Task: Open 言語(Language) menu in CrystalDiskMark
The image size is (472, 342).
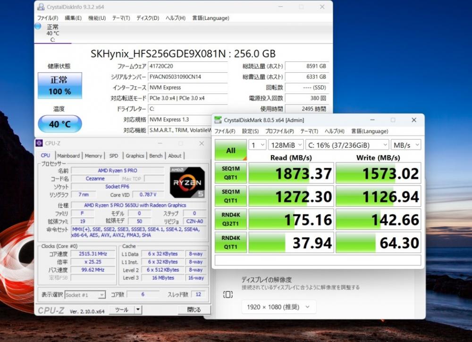Action: (370, 131)
